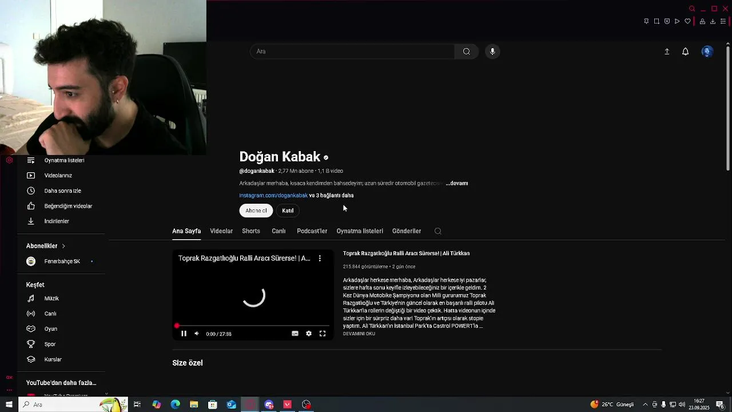Open the video player settings gear
This screenshot has width=732, height=412.
pos(309,334)
